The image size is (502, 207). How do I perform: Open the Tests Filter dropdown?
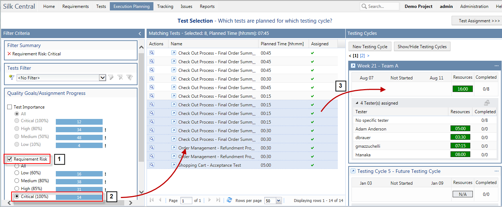[x=102, y=78]
